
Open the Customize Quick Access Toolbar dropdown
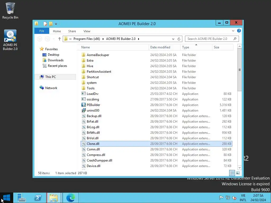click(x=56, y=24)
